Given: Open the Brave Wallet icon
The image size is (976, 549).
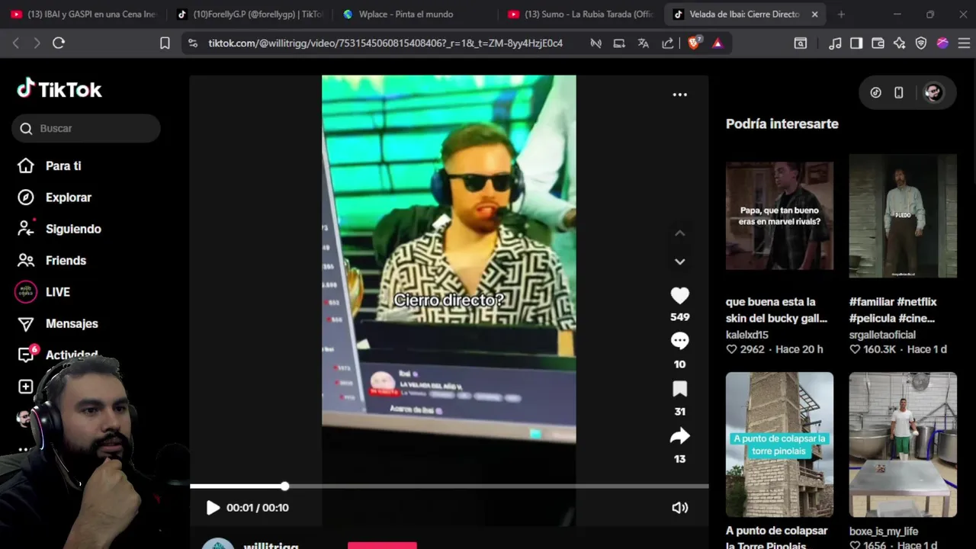Looking at the screenshot, I should 878,43.
